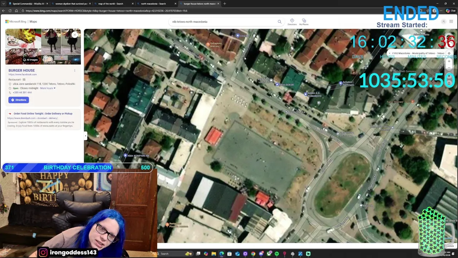Click the address bar URL
458x258 pixels.
tap(107, 11)
